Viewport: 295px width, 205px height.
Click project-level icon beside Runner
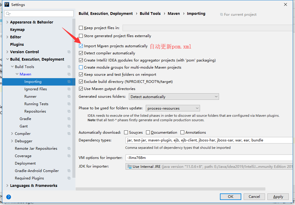[x=69, y=97]
